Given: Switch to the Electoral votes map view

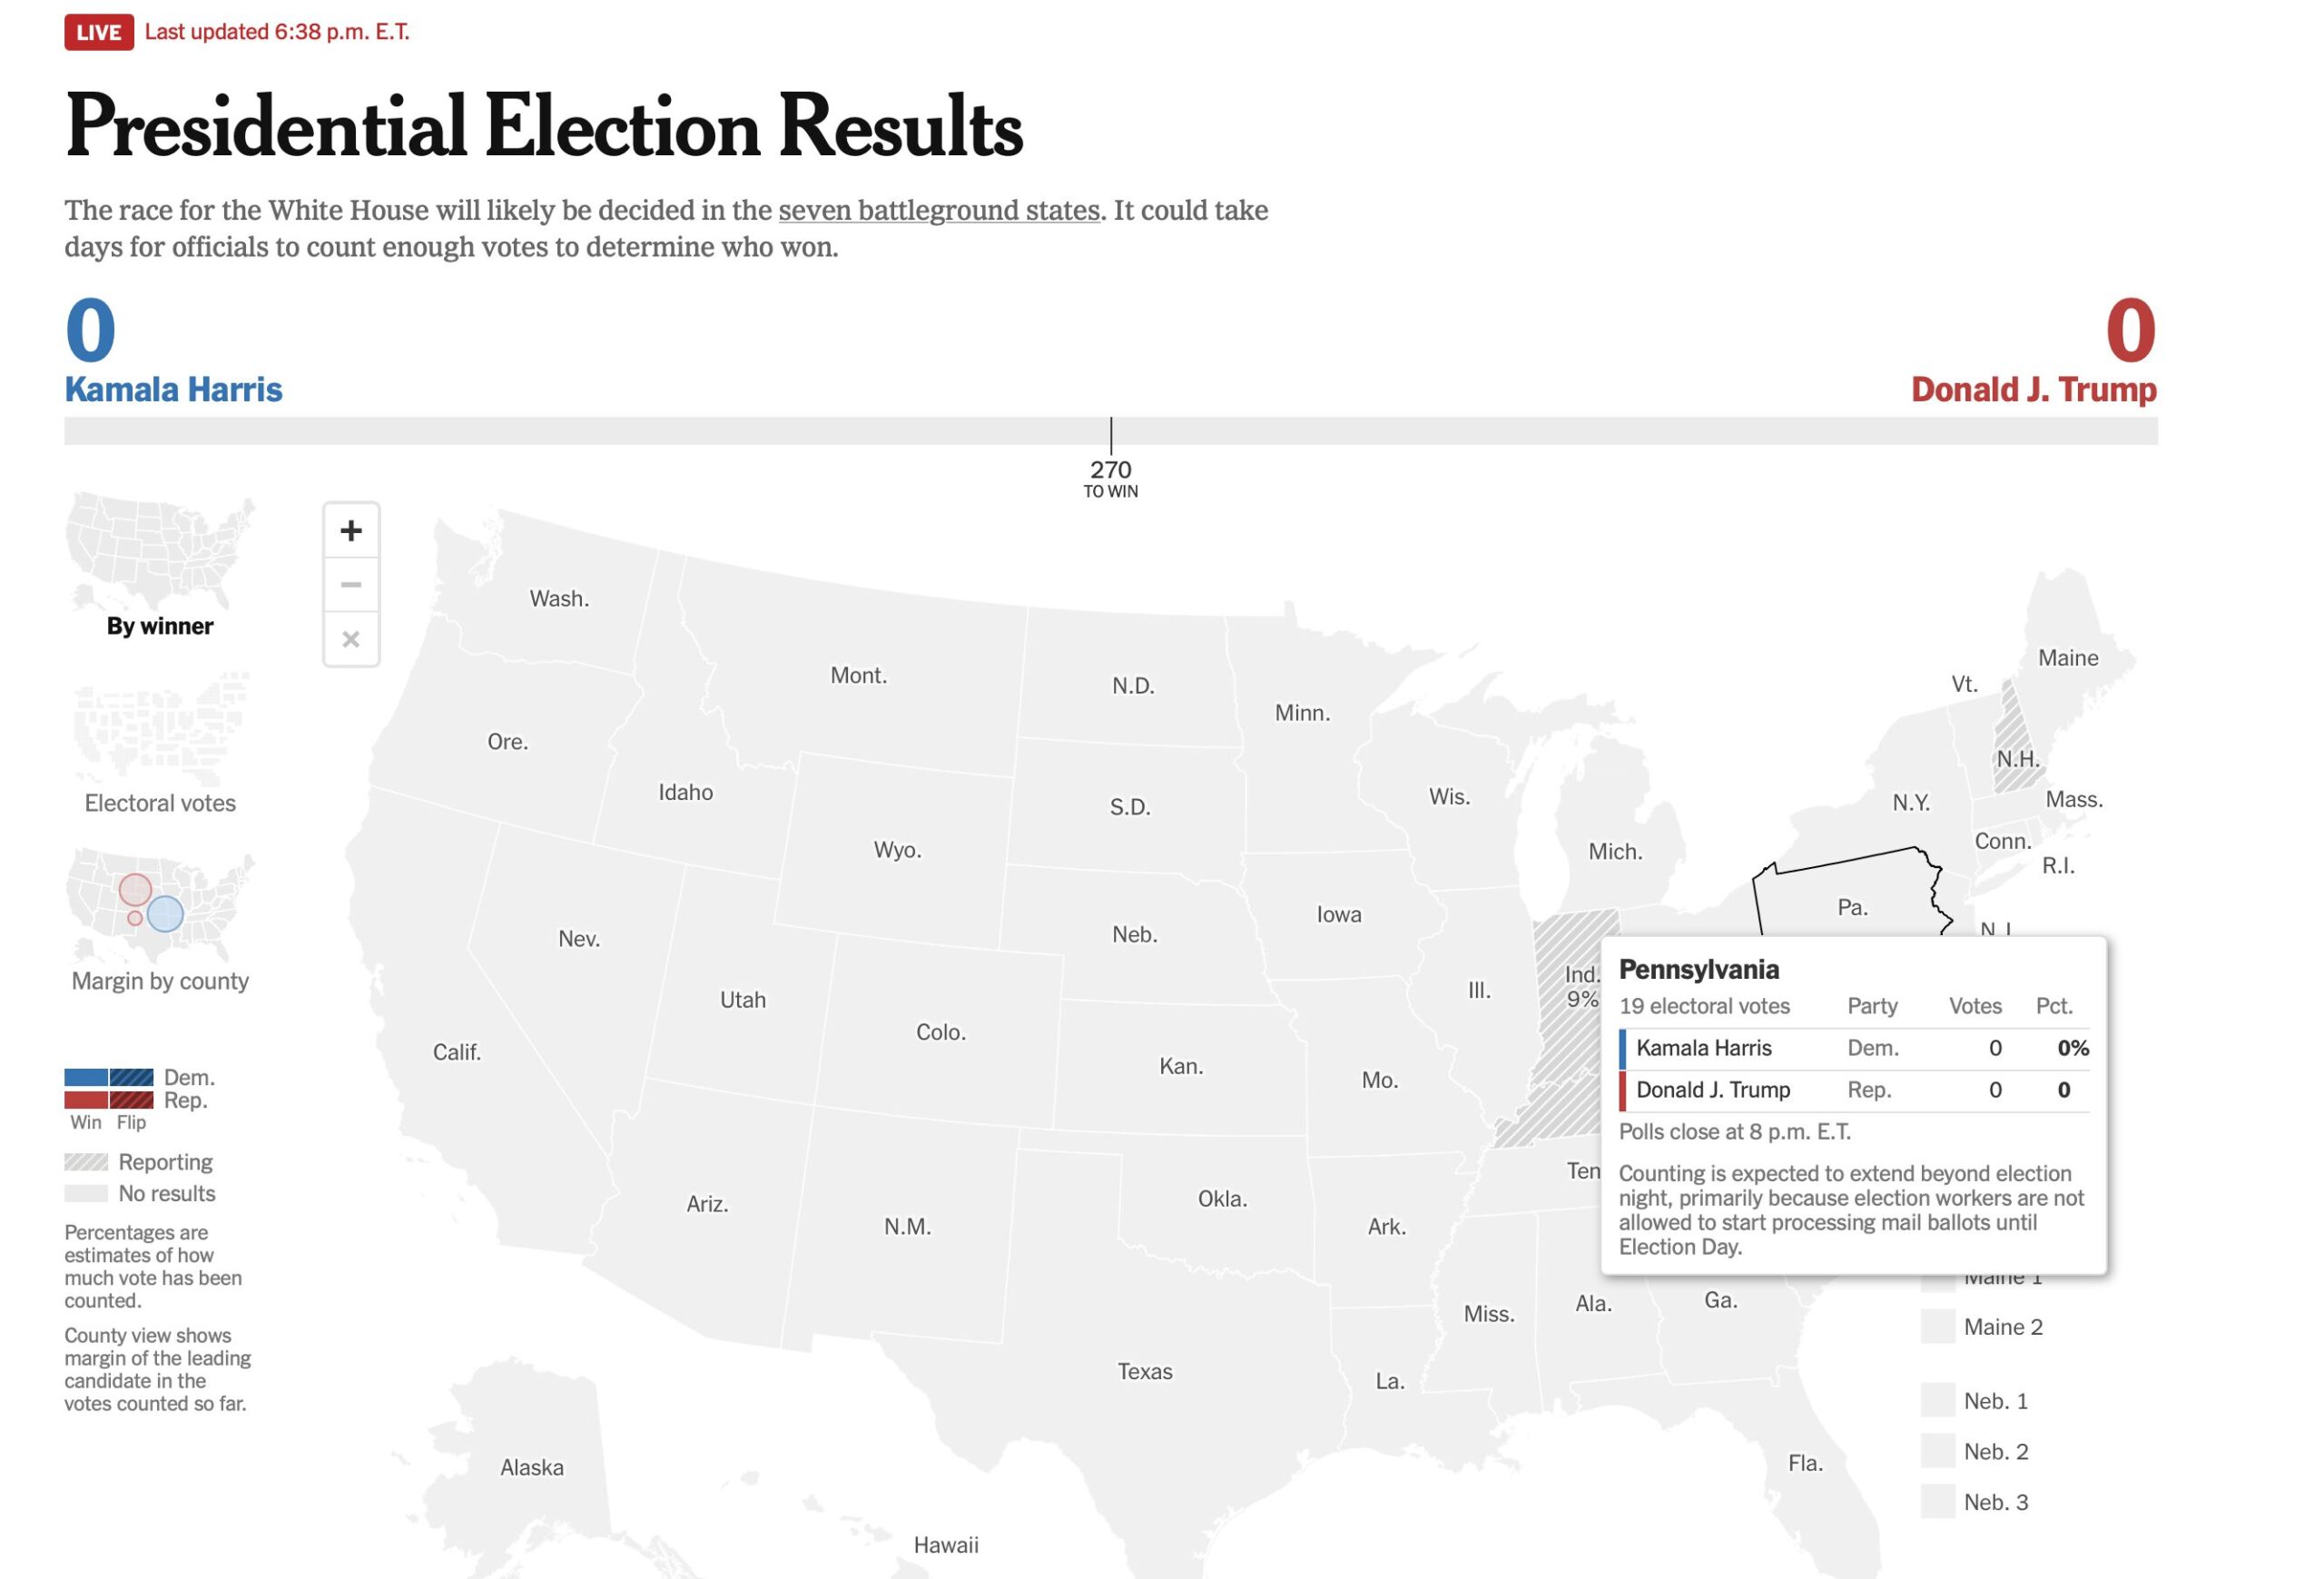Looking at the screenshot, I should tap(160, 743).
